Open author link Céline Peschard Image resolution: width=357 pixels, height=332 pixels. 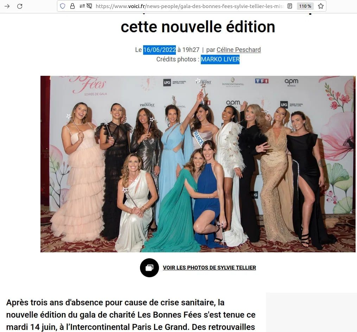tap(238, 50)
